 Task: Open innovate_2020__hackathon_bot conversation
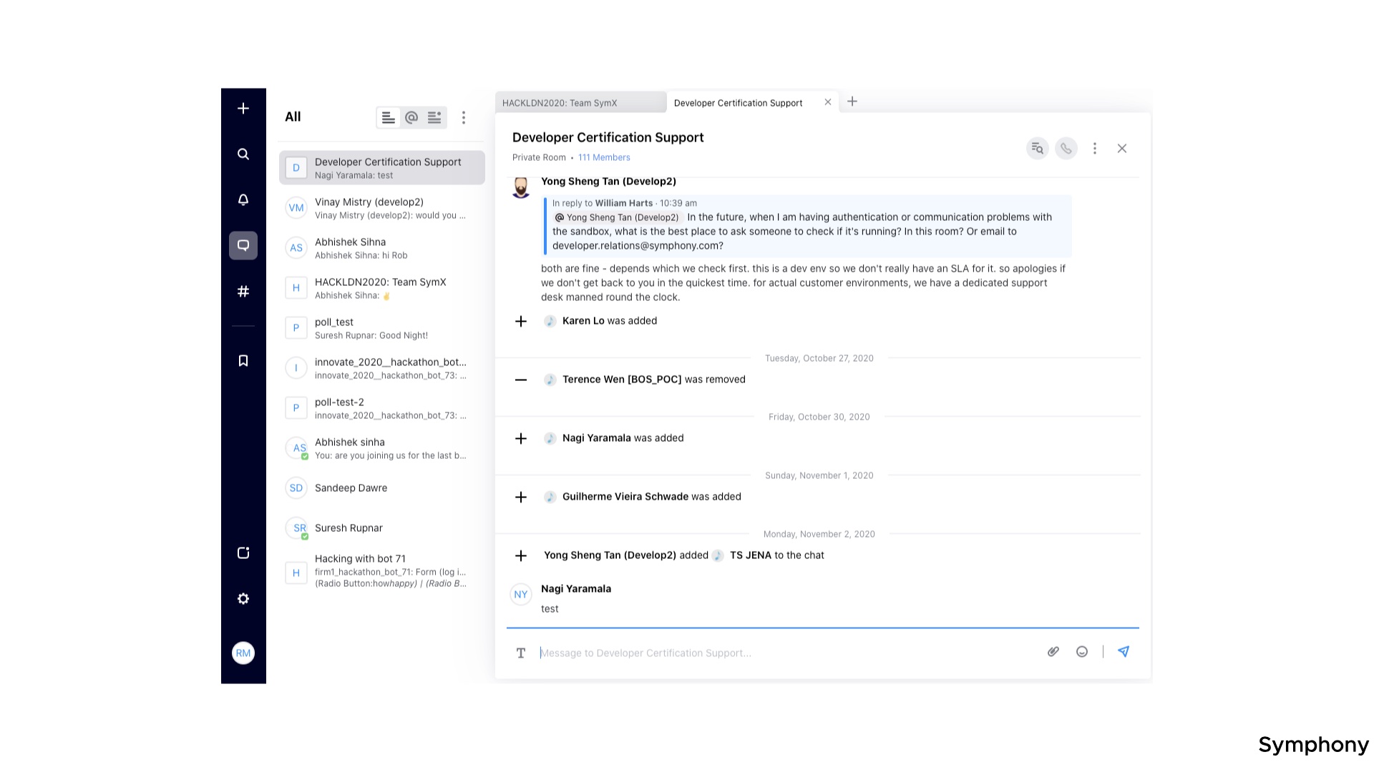tap(382, 367)
